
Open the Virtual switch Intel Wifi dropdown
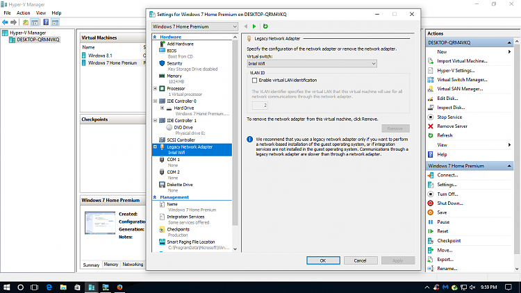click(312, 63)
